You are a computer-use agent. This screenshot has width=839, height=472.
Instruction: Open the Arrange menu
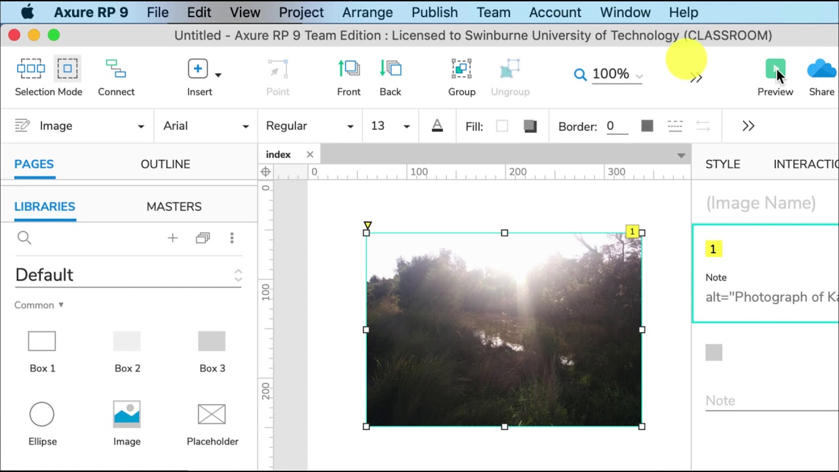367,12
